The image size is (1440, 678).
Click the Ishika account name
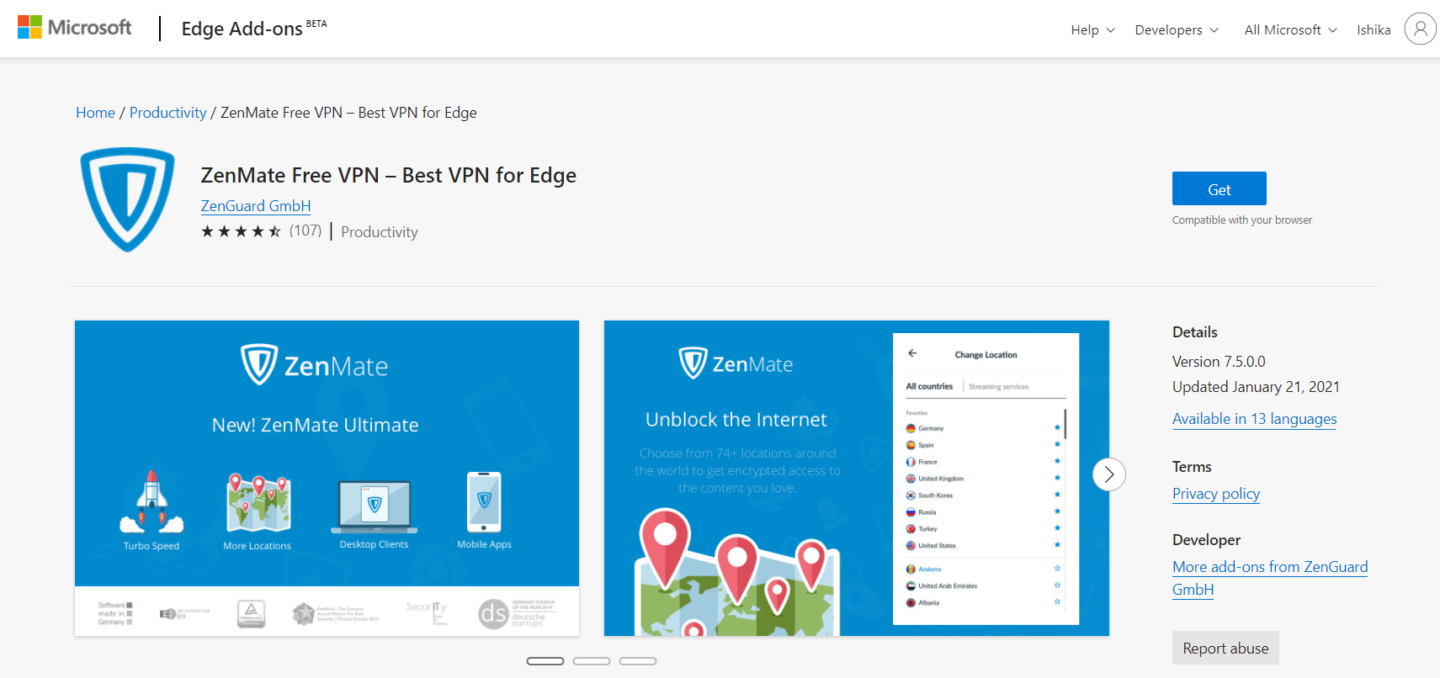point(1374,29)
